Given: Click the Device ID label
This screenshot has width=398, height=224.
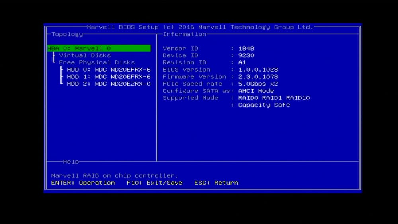Looking at the screenshot, I should 180,55.
